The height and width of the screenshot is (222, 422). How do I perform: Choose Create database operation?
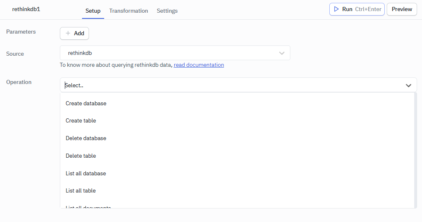point(86,103)
